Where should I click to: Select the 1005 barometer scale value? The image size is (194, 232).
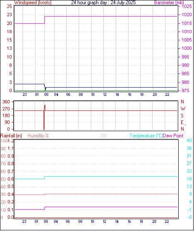click(x=187, y=40)
